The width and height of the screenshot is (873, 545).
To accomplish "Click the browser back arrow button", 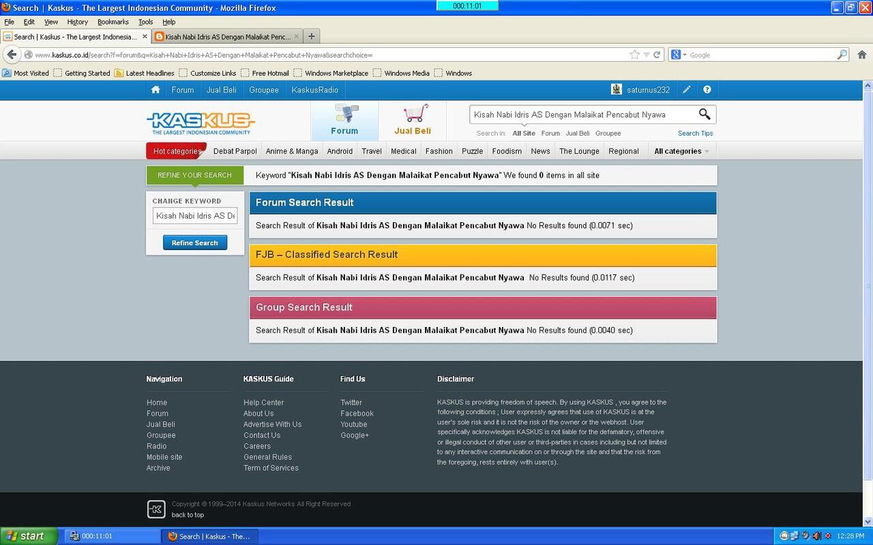I will [12, 54].
